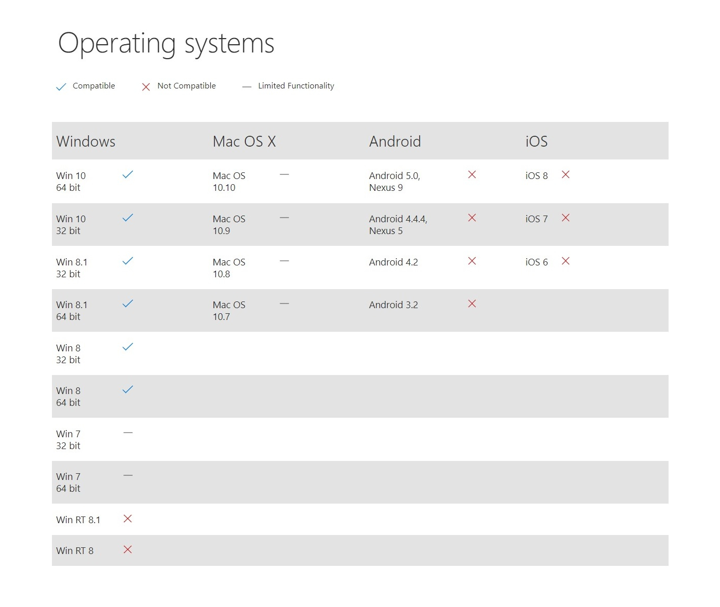Image resolution: width=720 pixels, height=607 pixels.
Task: Click the Operating systems heading
Action: (166, 44)
